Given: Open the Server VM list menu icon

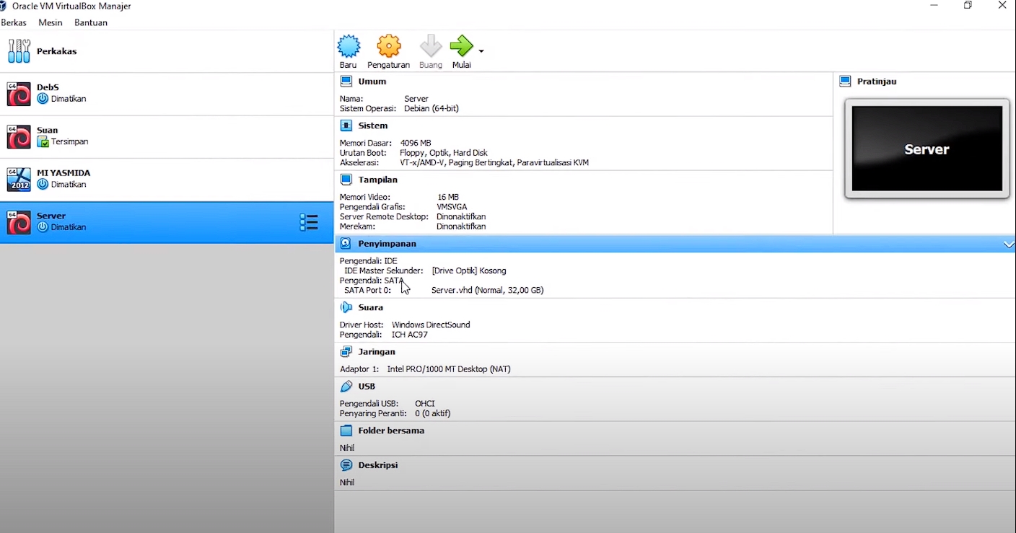Looking at the screenshot, I should 309,222.
